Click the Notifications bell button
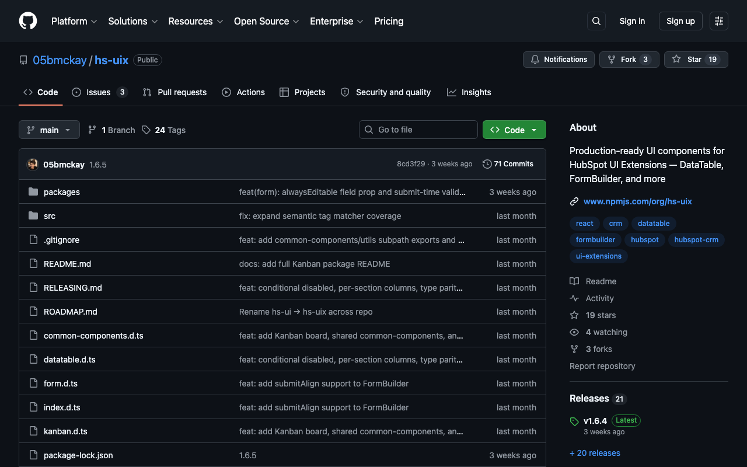Viewport: 747px width, 467px height. pos(559,60)
